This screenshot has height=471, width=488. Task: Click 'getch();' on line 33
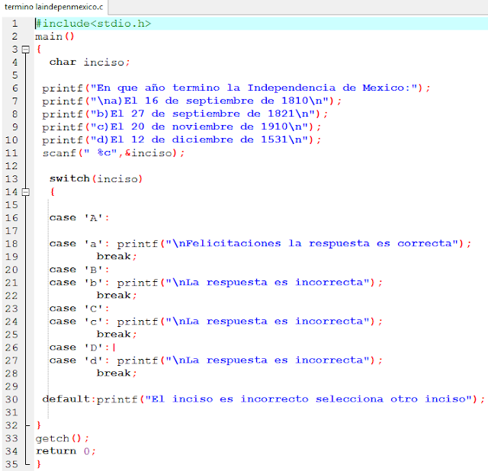(x=63, y=439)
